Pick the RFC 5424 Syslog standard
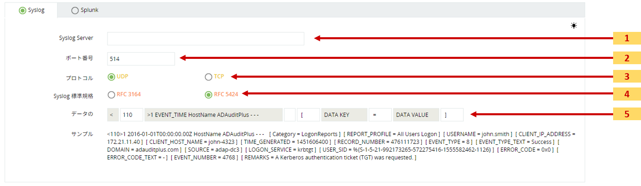The height and width of the screenshot is (186, 641). [x=208, y=95]
